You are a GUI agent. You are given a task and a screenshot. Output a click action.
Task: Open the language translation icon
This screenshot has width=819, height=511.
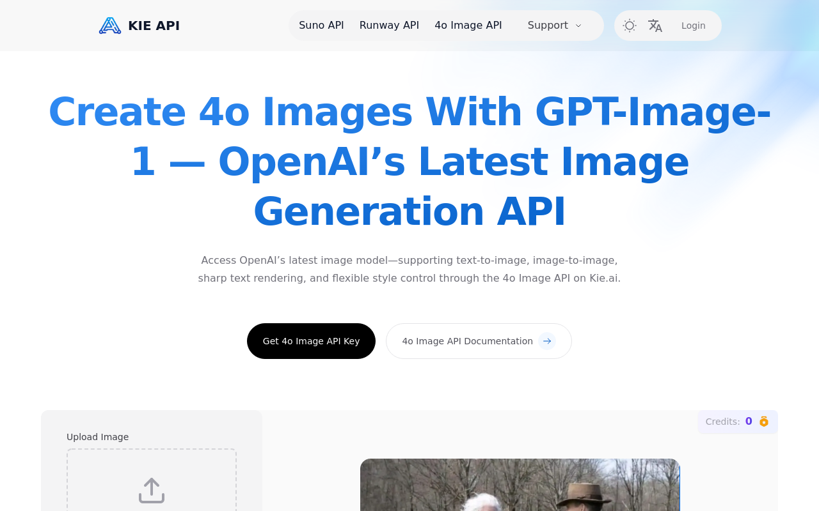click(655, 26)
